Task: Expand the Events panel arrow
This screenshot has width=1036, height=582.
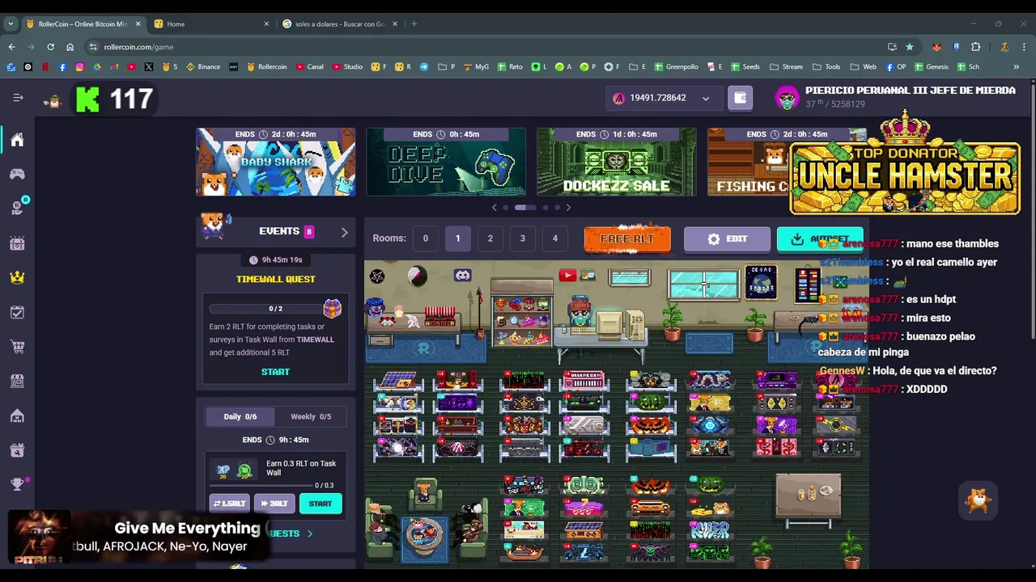Action: pos(344,232)
